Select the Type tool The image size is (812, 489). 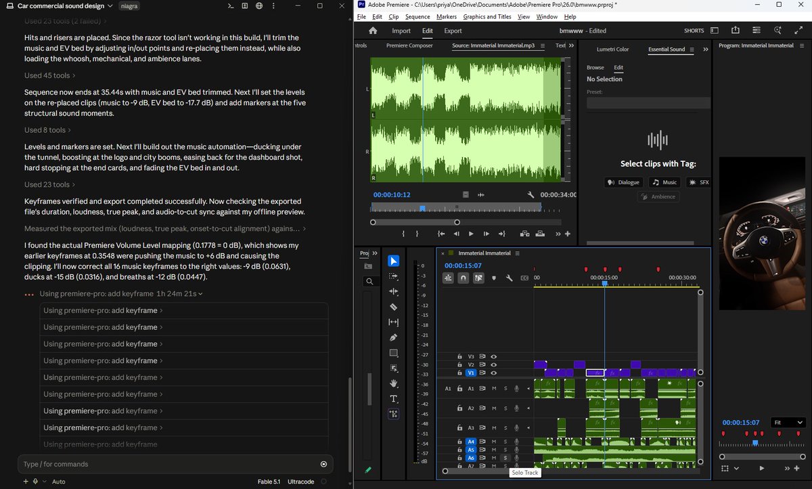[394, 399]
